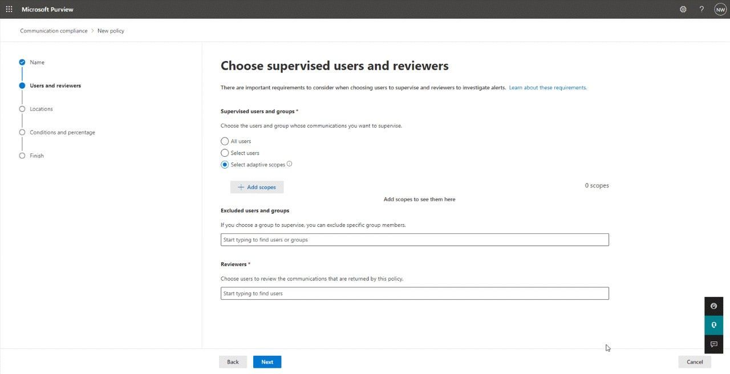Open the NW account avatar menu

[x=720, y=9]
